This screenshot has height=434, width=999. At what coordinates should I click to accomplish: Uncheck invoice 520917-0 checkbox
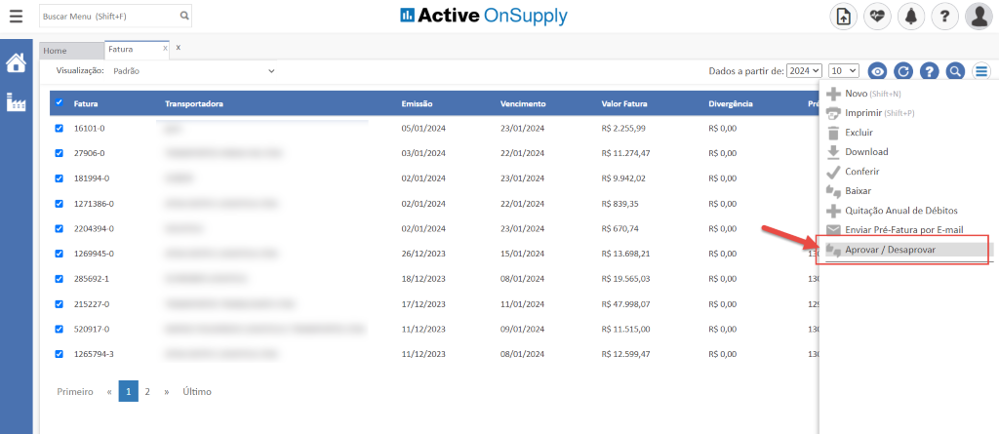coord(60,329)
